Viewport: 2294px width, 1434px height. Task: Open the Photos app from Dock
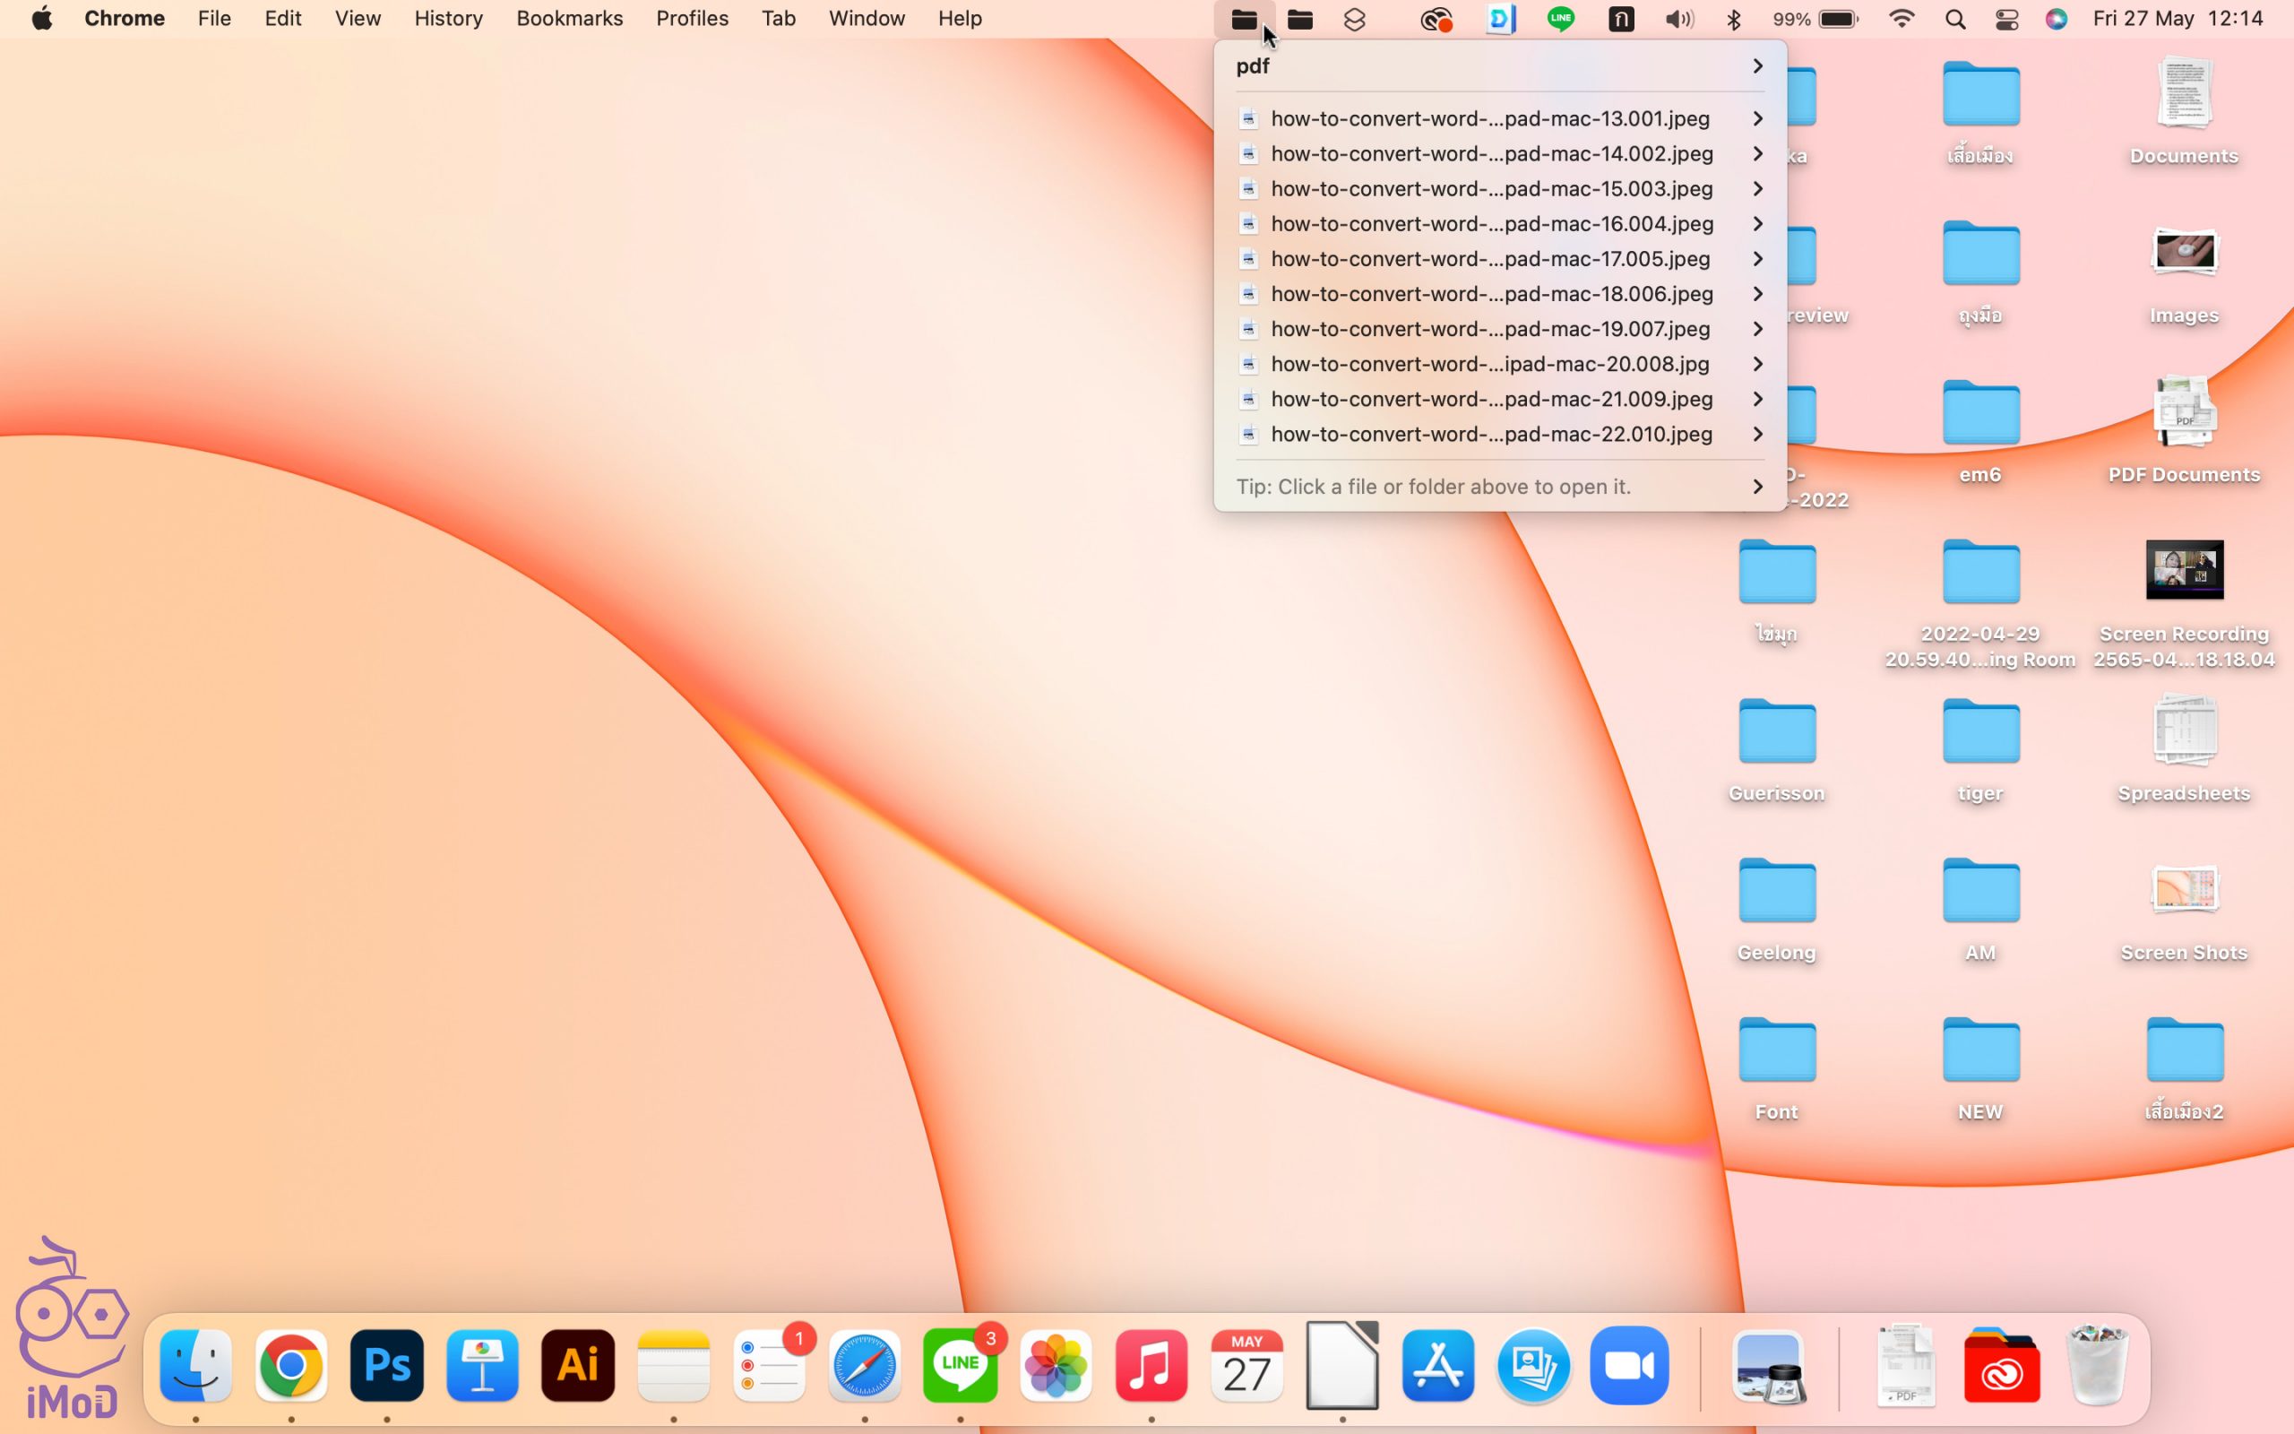click(1055, 1366)
